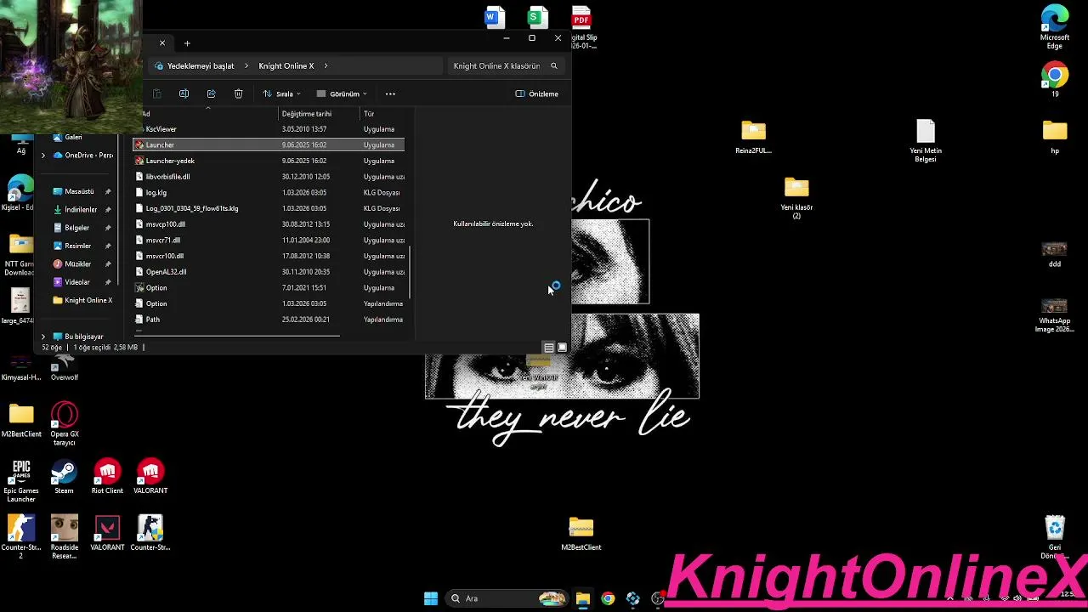Open the Windows Start button
1088x612 pixels.
pos(431,598)
